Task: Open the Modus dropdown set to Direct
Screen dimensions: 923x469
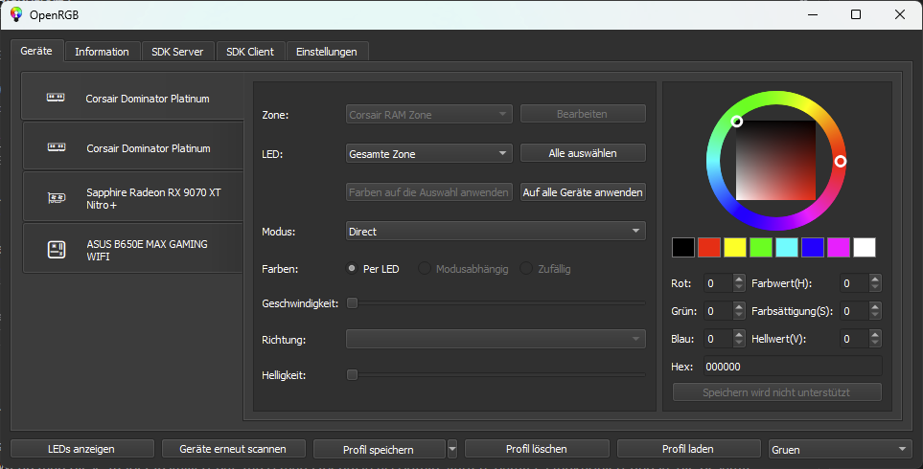Action: [x=496, y=231]
